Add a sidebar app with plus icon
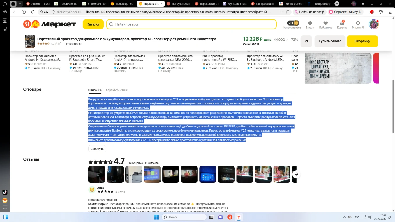This screenshot has height=222, width=395. click(x=5, y=184)
